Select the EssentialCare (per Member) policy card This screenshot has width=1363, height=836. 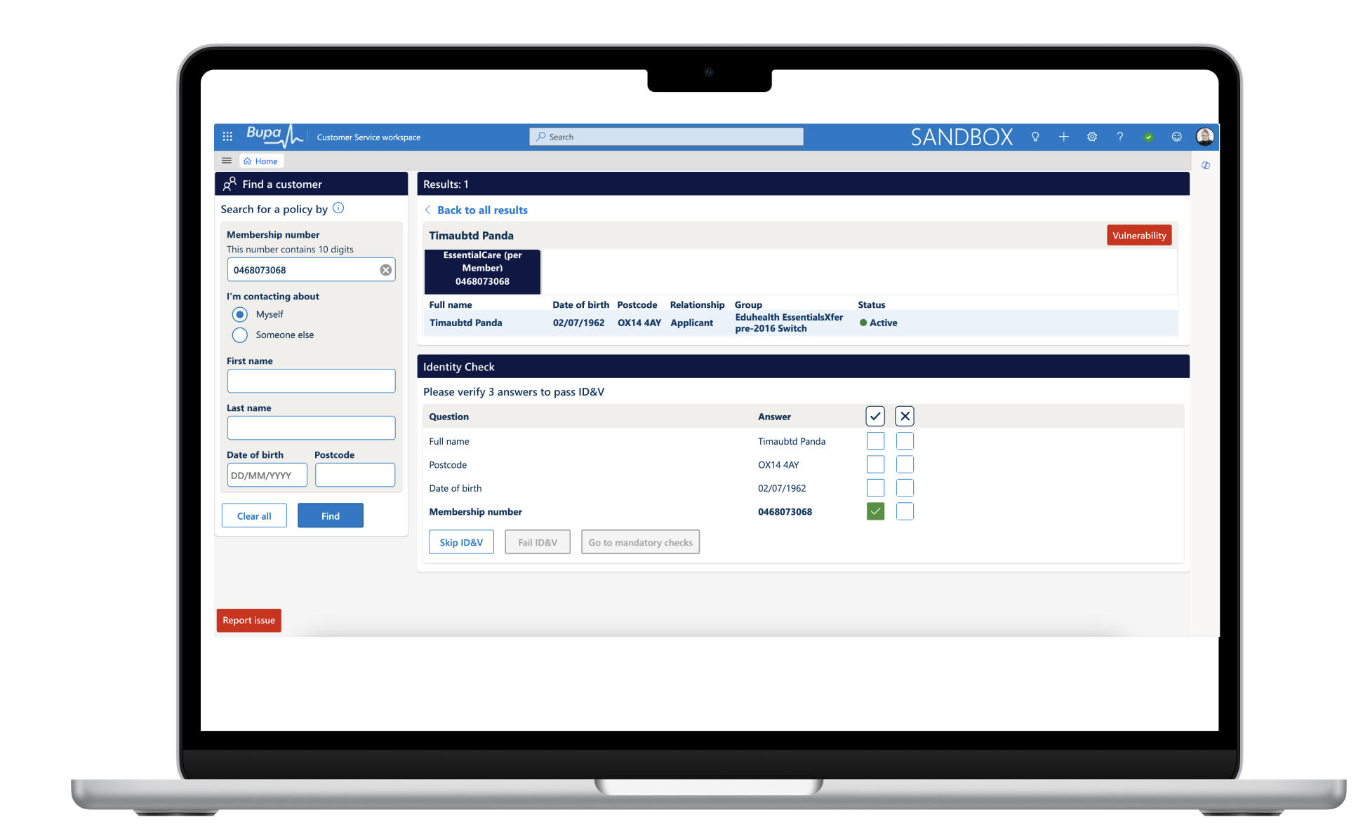tap(482, 271)
